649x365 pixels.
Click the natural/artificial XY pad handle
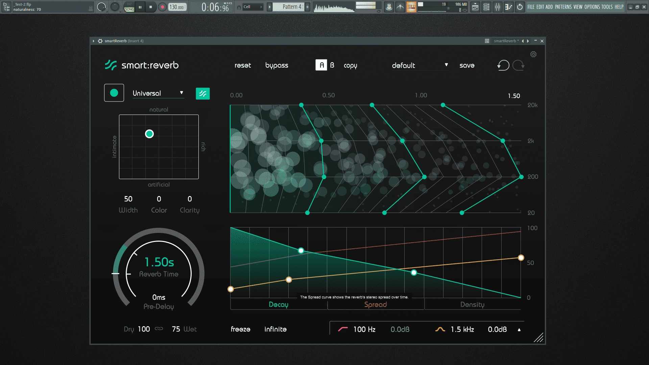point(149,134)
